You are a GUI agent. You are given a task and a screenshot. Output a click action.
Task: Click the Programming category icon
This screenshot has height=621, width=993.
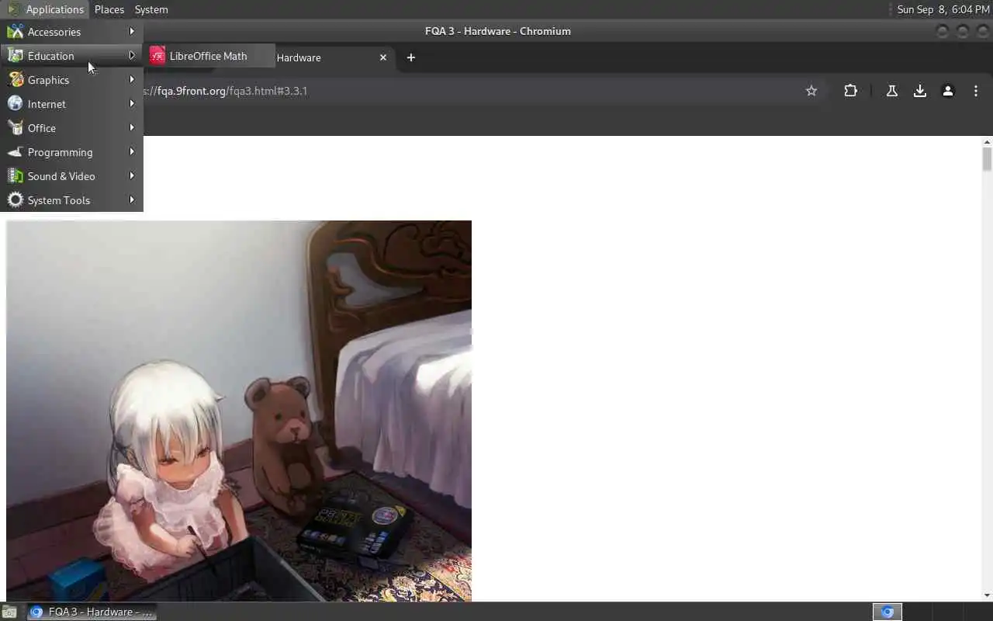pos(15,152)
